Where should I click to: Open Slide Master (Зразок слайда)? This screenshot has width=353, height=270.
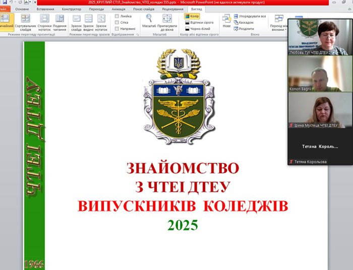tap(76, 22)
